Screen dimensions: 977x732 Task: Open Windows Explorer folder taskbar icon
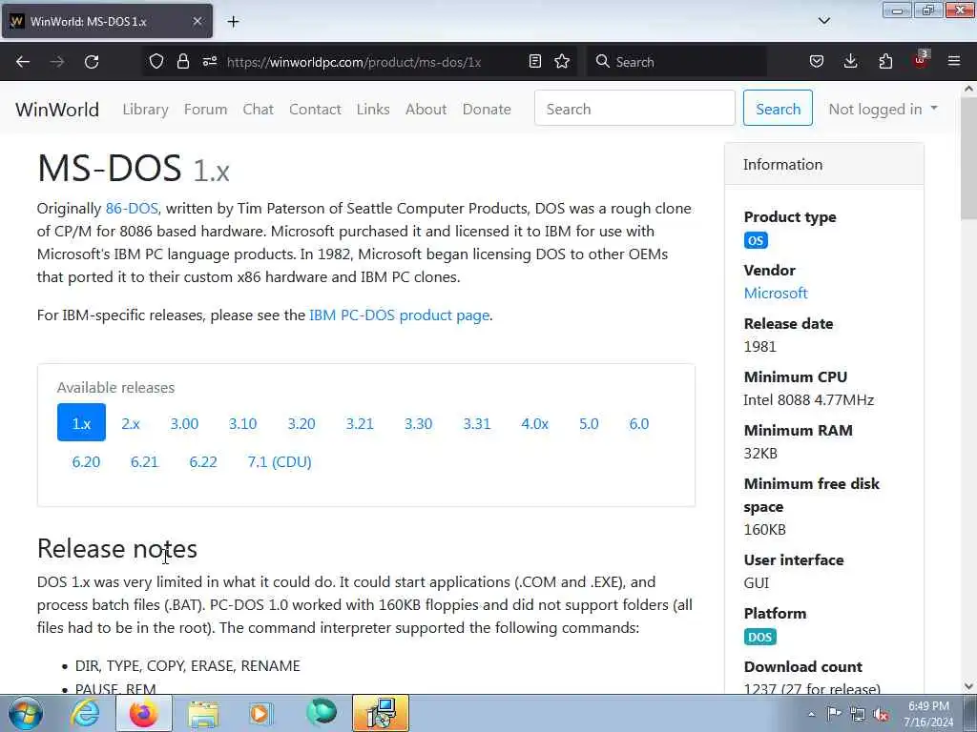click(203, 713)
